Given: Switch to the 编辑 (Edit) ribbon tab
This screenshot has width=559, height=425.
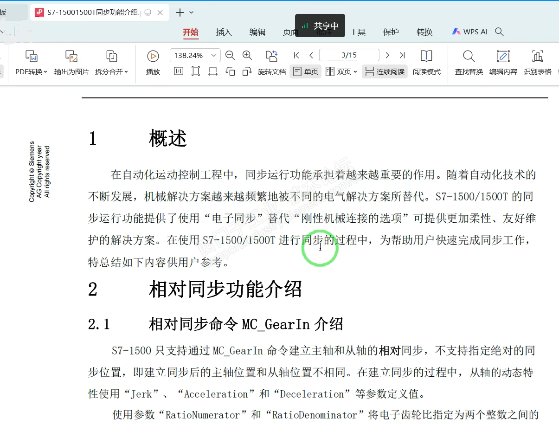Looking at the screenshot, I should [x=257, y=32].
